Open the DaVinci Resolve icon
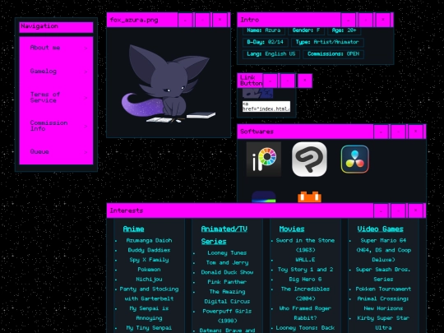This screenshot has height=333, width=444. pos(355,160)
